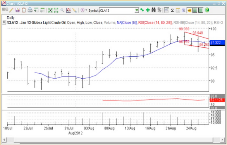Click the right arrow of horizontal scrollbar
Viewport: 227px width, 145px height.
click(222, 140)
